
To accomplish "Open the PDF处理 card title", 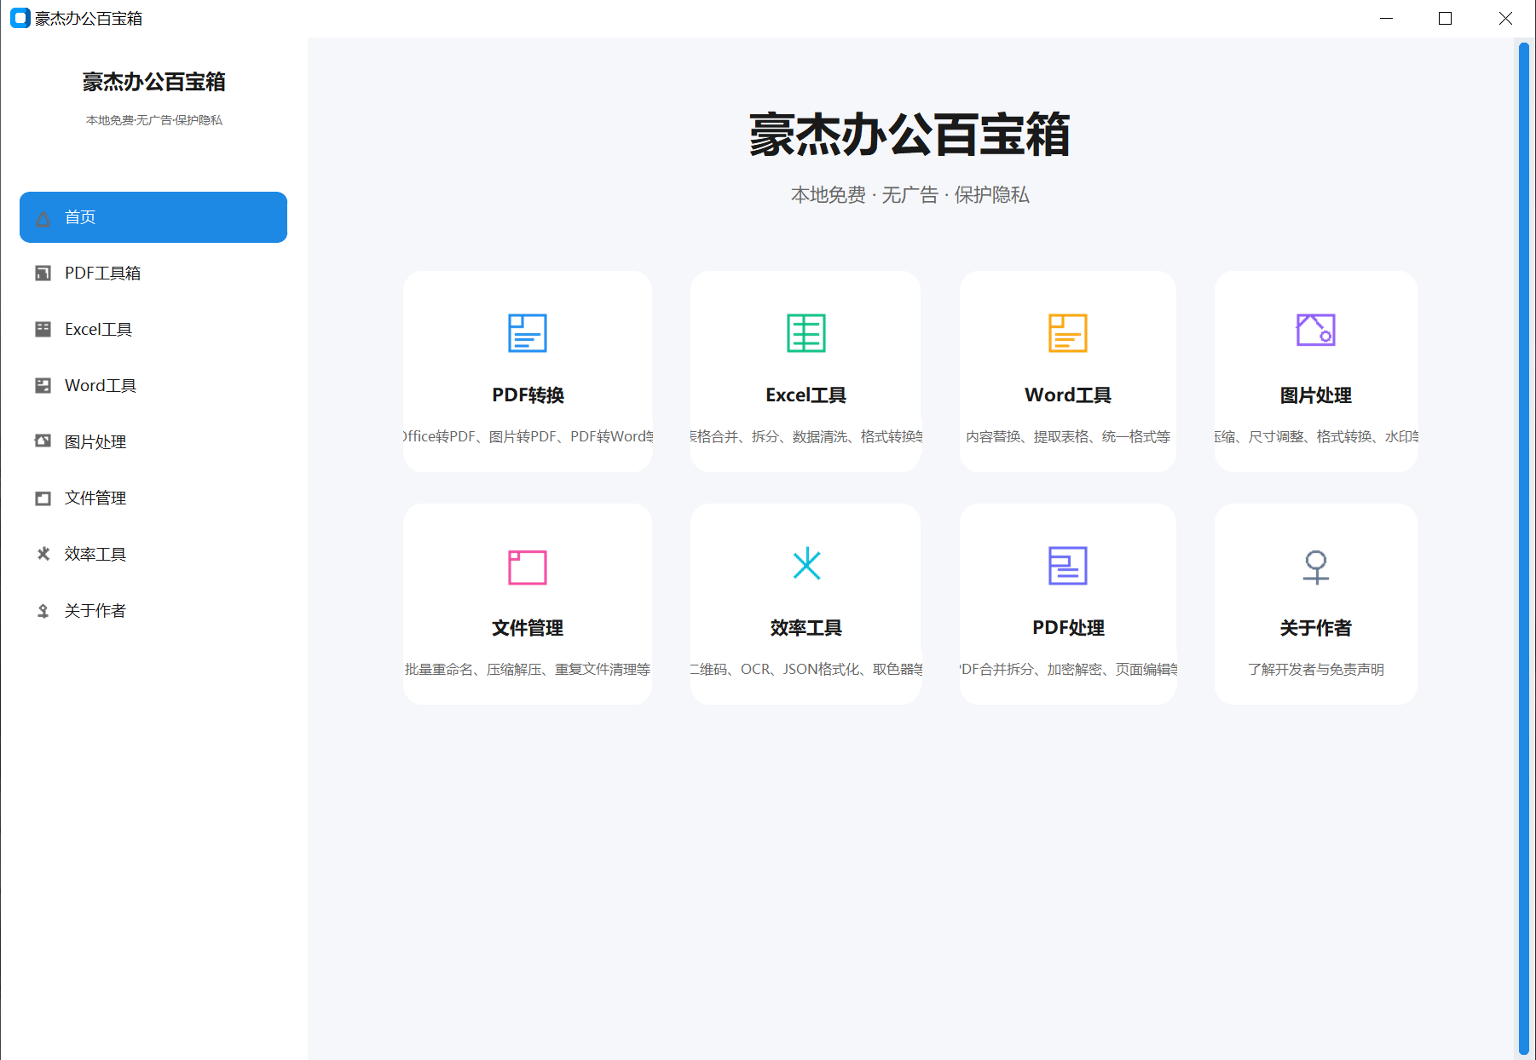I will tap(1068, 628).
